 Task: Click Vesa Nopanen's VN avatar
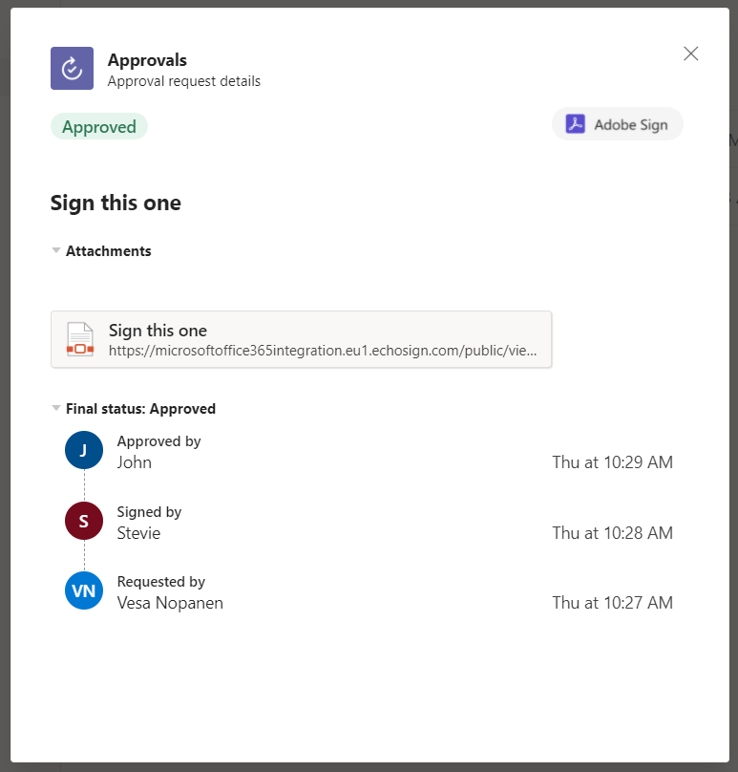tap(84, 591)
